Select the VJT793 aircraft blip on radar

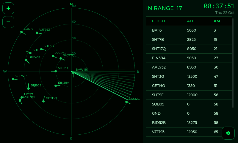(x=37, y=33)
